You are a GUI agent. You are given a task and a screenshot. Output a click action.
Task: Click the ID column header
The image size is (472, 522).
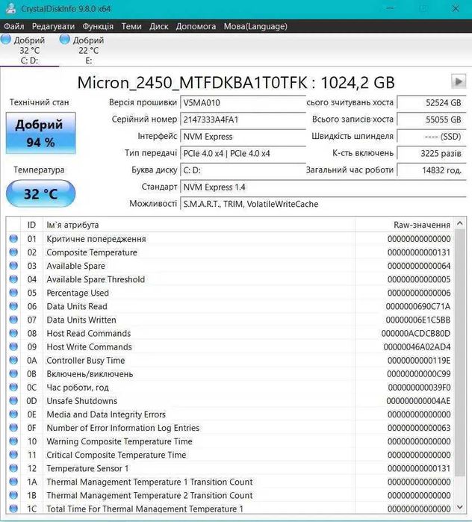[x=31, y=225]
